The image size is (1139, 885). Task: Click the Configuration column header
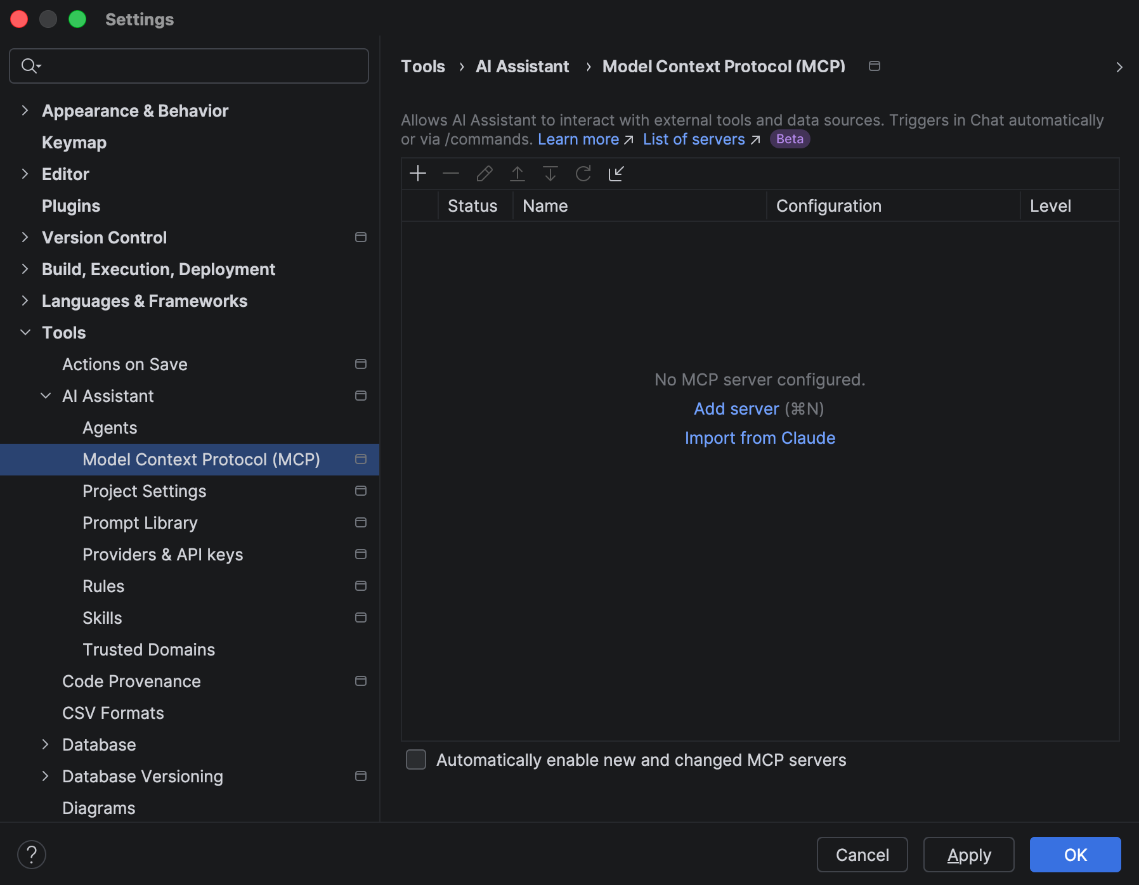893,206
